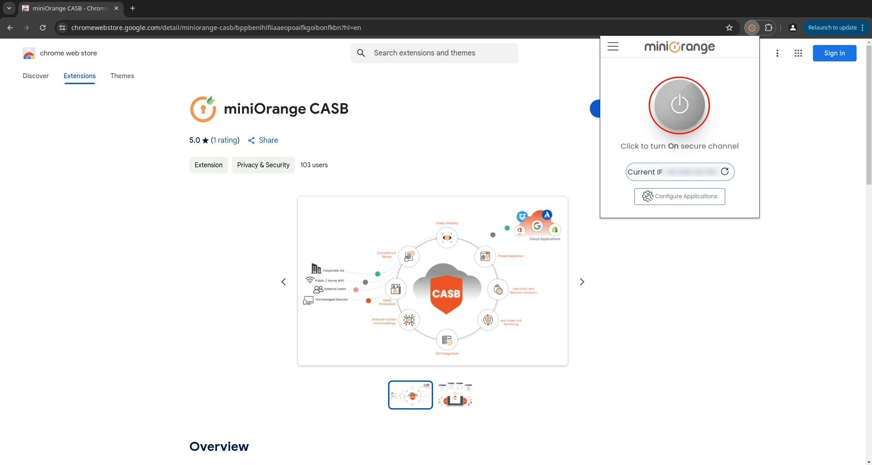This screenshot has height=465, width=872.
Task: Switch to the Themes tab
Action: (122, 76)
